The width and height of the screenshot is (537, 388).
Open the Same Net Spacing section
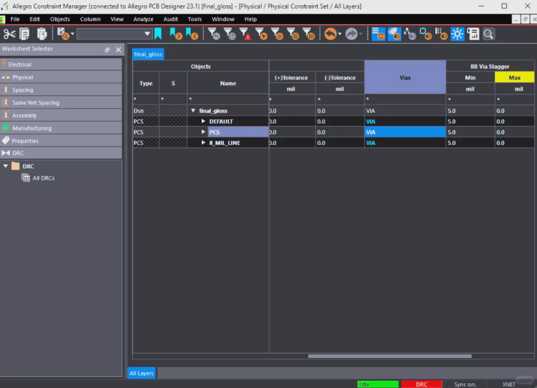[x=61, y=102]
